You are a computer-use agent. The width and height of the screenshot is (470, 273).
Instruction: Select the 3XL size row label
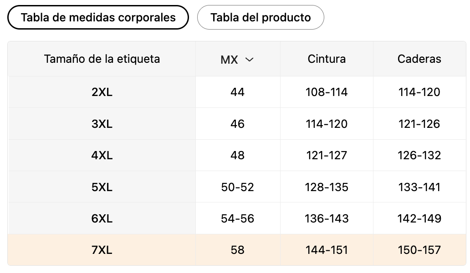pyautogui.click(x=102, y=124)
